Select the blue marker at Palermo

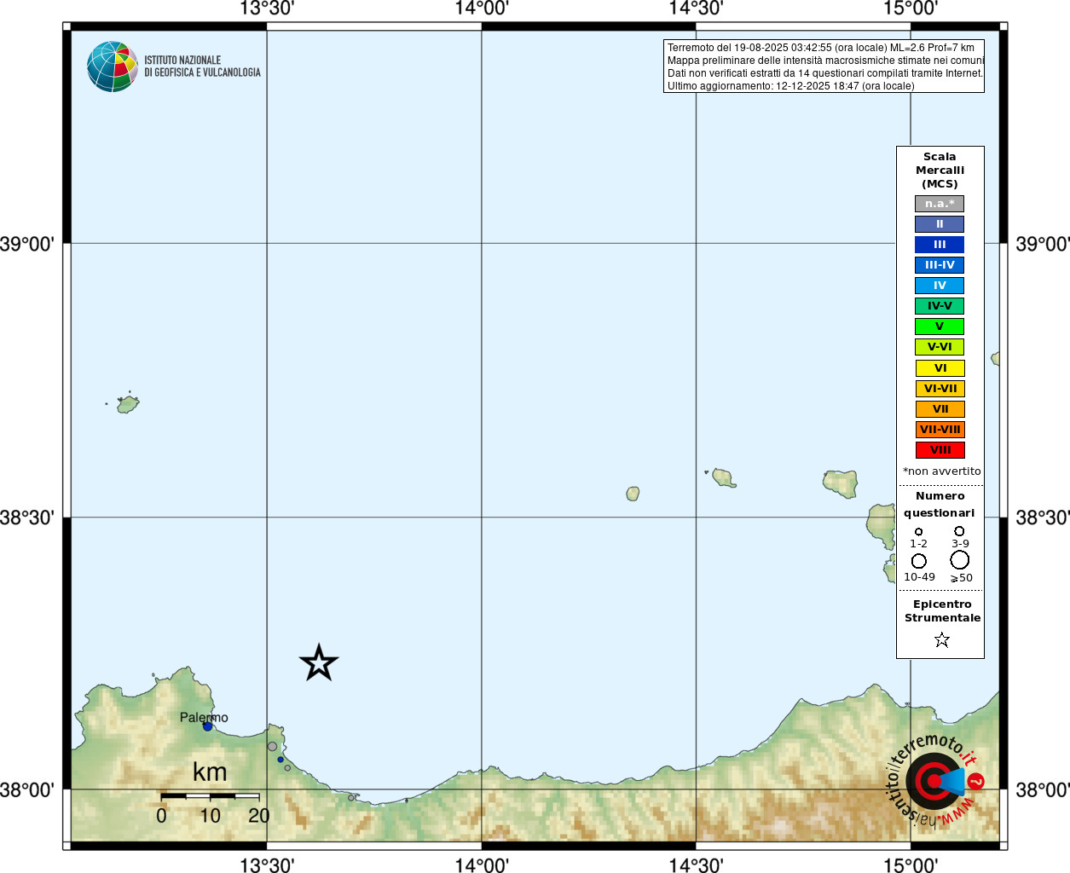pyautogui.click(x=207, y=726)
